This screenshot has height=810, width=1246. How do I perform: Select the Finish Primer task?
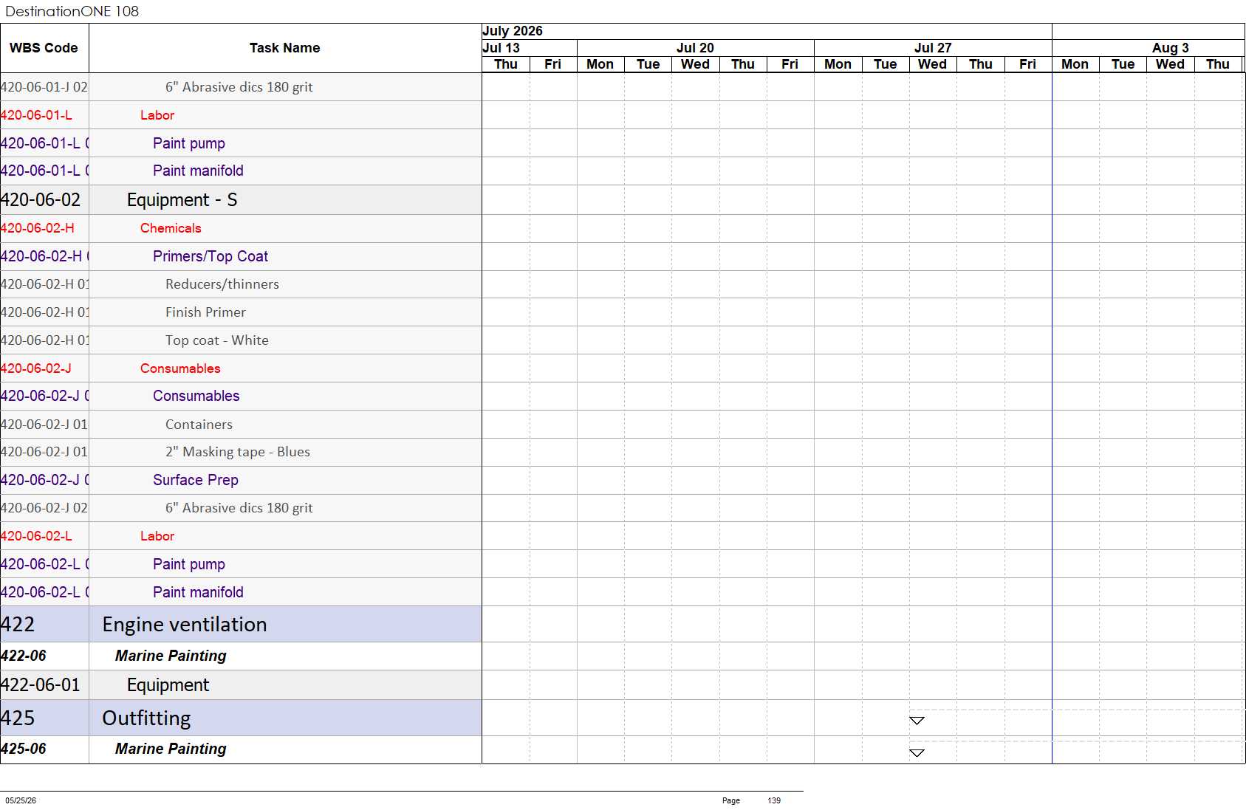(205, 312)
